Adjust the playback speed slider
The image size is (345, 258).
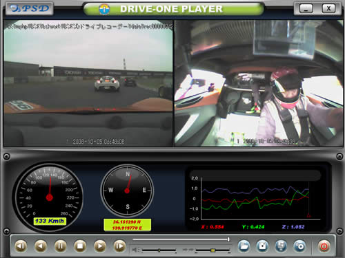pos(213,250)
